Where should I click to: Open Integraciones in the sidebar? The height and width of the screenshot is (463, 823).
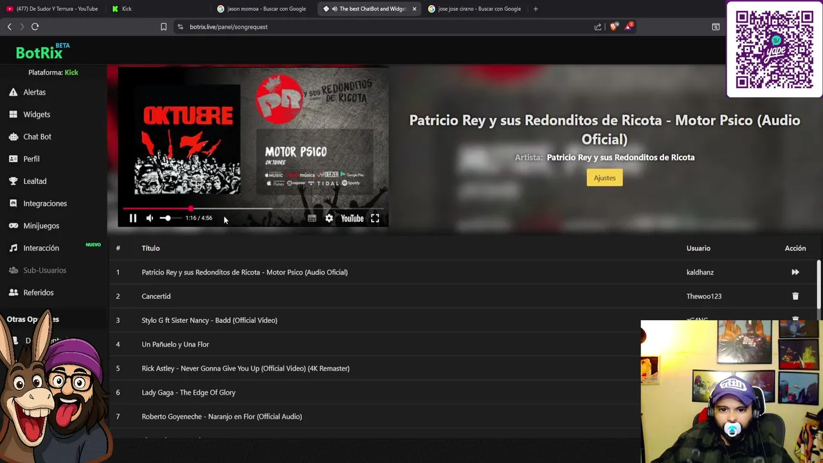pos(45,203)
